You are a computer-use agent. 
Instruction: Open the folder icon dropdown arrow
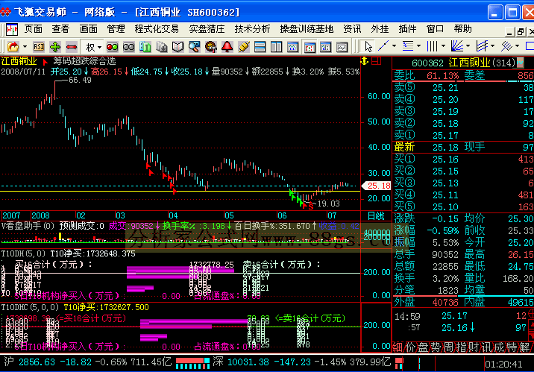pos(25,47)
